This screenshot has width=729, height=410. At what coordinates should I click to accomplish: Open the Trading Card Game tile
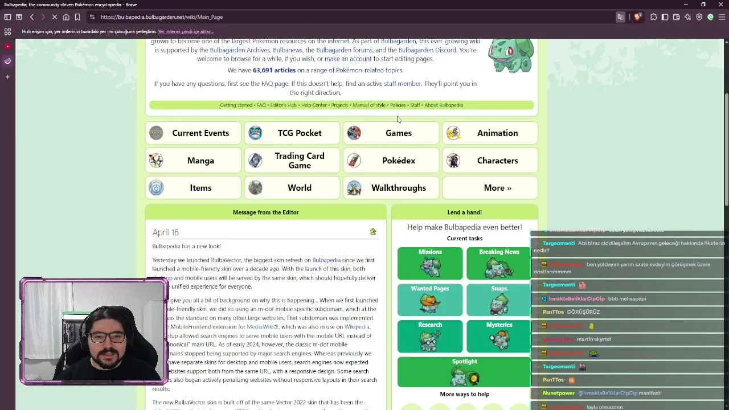(292, 161)
